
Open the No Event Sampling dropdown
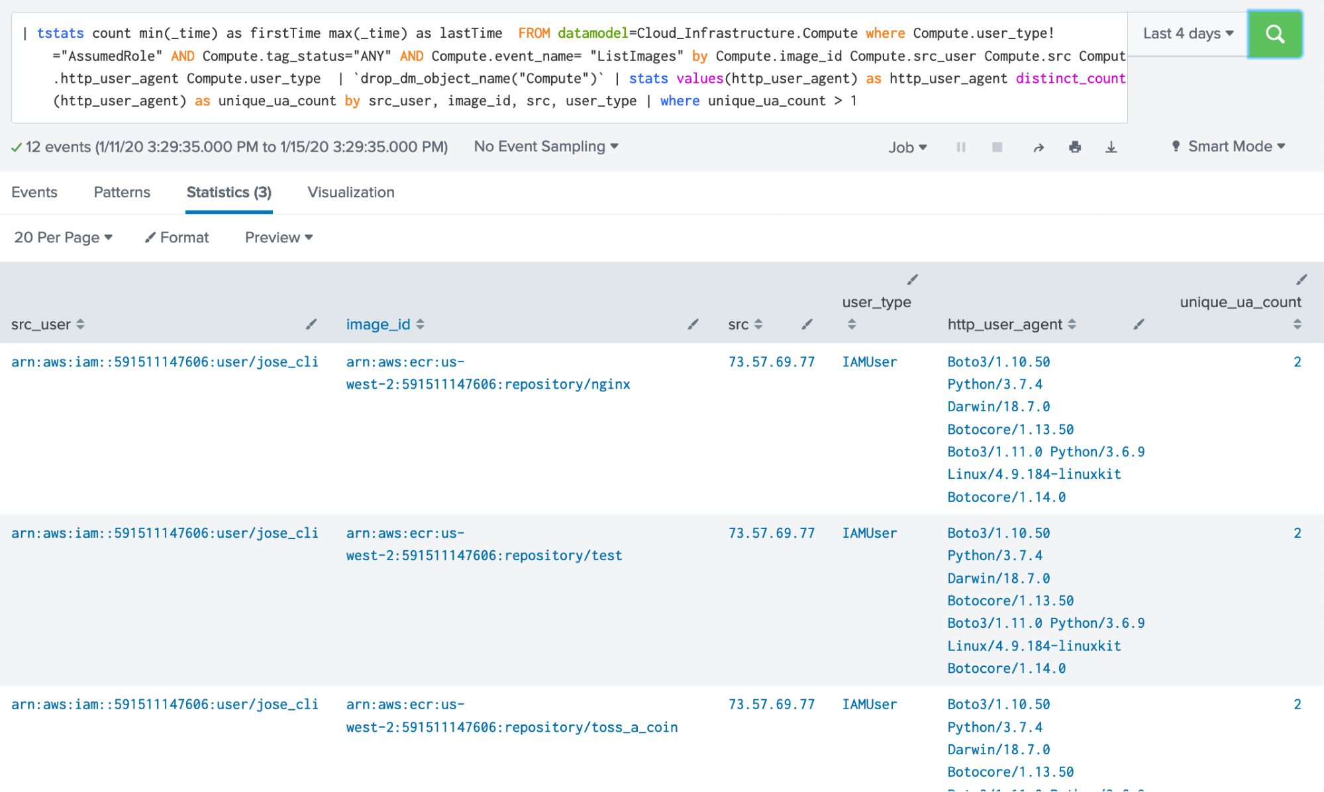[546, 146]
